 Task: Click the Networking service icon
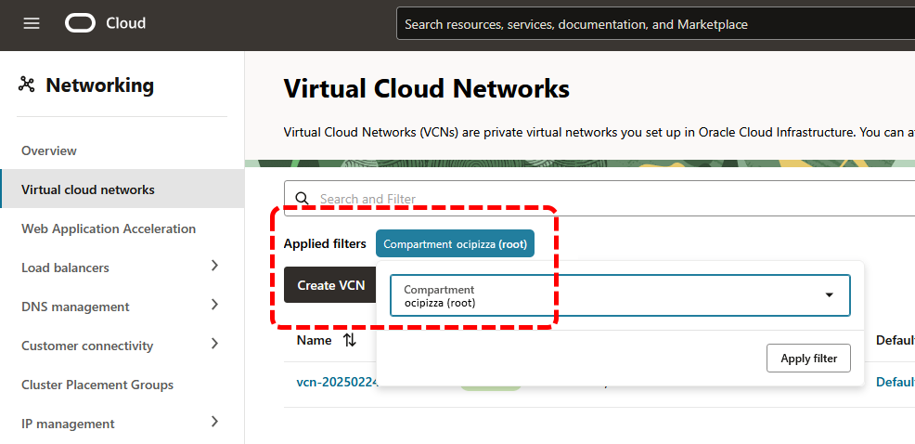(26, 85)
